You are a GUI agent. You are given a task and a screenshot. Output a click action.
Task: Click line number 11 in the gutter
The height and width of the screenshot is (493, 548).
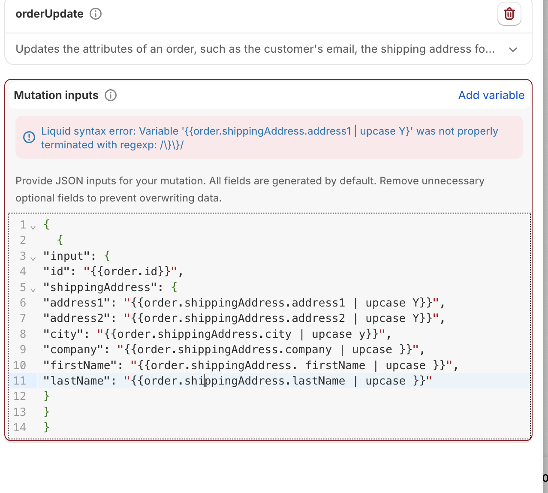coord(20,381)
